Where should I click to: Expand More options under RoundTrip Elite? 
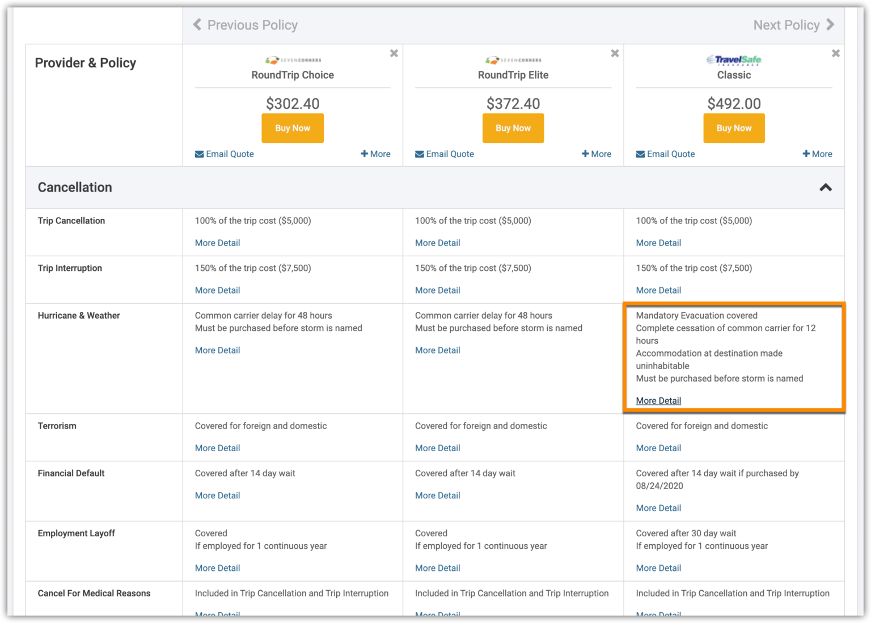pos(597,154)
